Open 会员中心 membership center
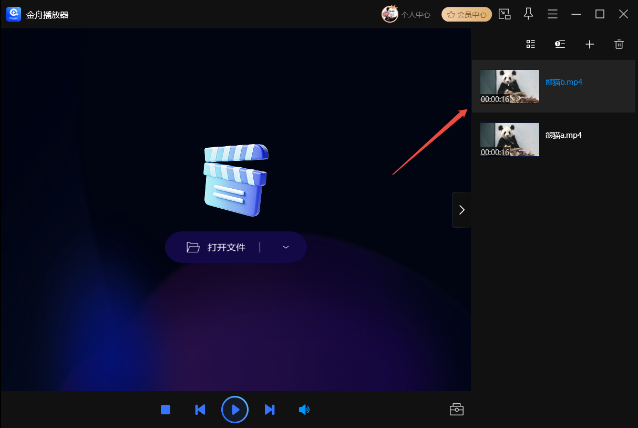Viewport: 638px width, 428px height. pos(467,15)
